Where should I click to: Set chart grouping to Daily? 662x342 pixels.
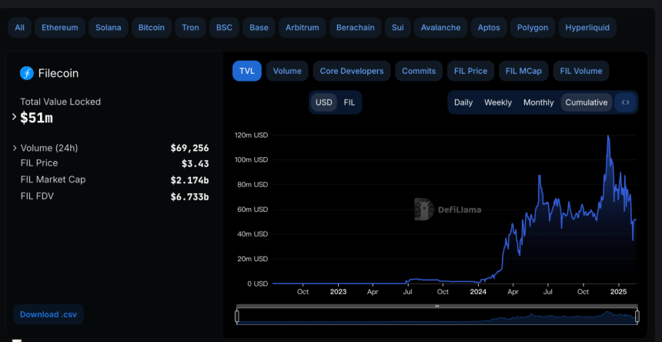pos(463,102)
